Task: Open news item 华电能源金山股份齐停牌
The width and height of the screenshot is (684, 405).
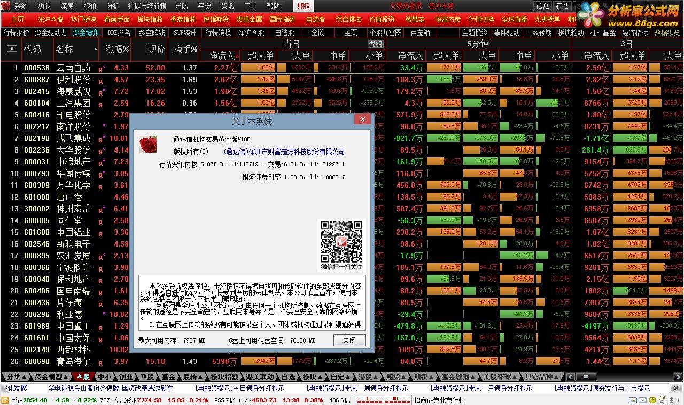Action: click(x=84, y=388)
